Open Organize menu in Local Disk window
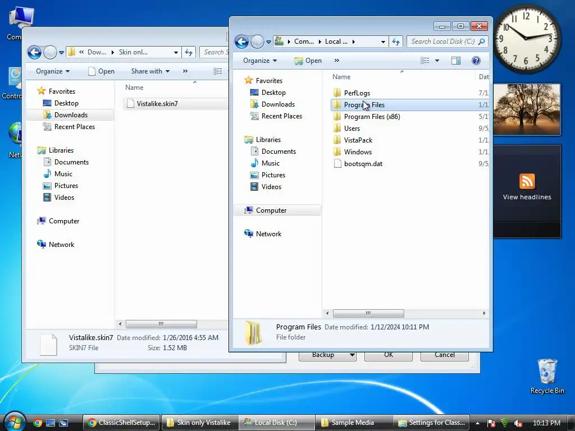Viewport: 575px width, 431px height. coord(260,61)
